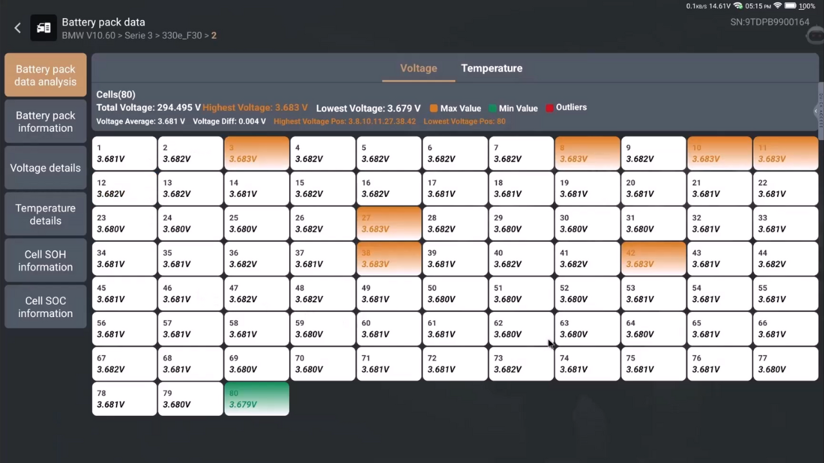Click the Voltage Diff 0.004 V text
The image size is (824, 463).
click(229, 122)
